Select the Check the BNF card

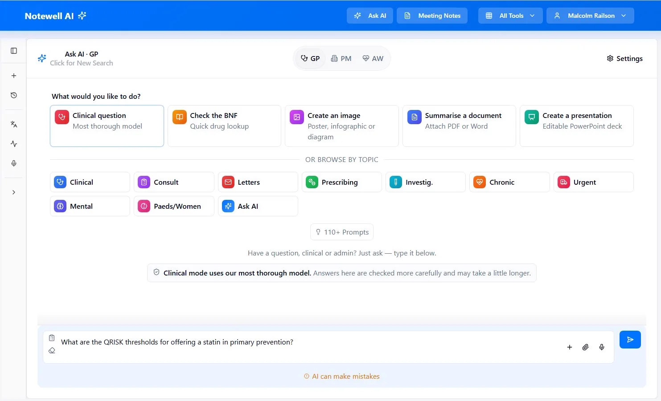point(224,126)
